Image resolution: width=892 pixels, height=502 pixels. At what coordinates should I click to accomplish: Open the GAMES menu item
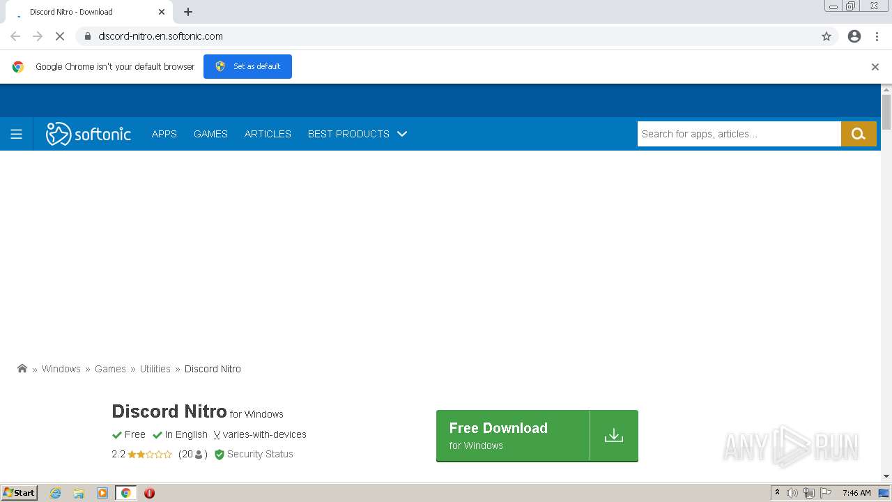coord(210,134)
